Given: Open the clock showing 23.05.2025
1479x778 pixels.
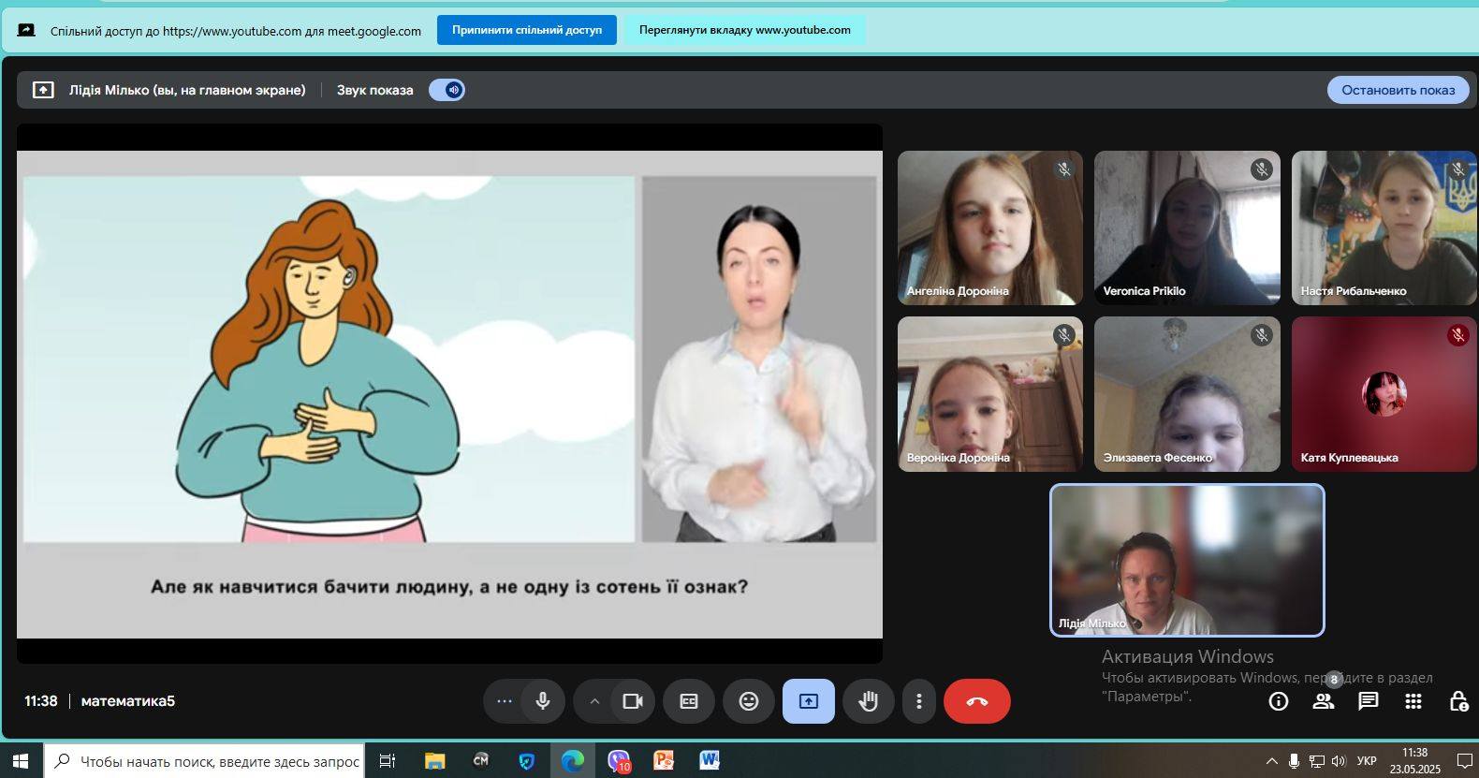Looking at the screenshot, I should (1414, 761).
